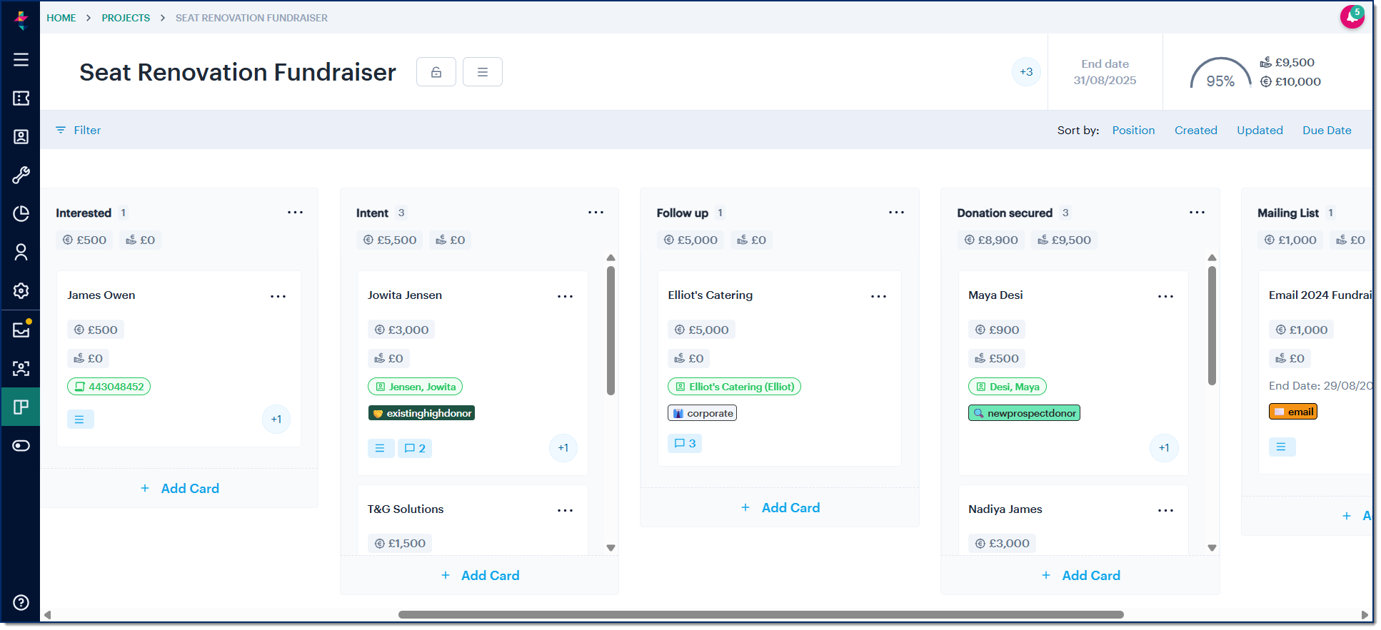
Task: Click the padlock button beside project title
Action: coord(436,72)
